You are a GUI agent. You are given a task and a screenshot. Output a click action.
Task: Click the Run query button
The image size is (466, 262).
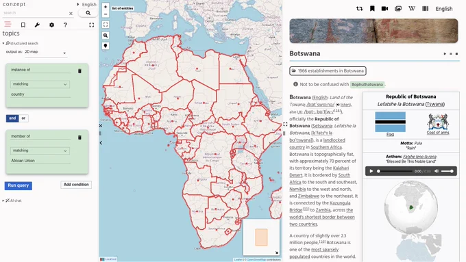18,185
